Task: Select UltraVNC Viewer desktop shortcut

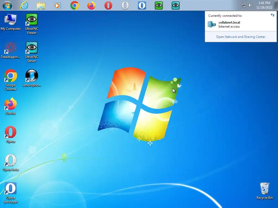Action: 31,24
